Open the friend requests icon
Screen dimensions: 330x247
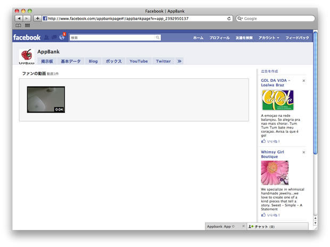[x=46, y=37]
